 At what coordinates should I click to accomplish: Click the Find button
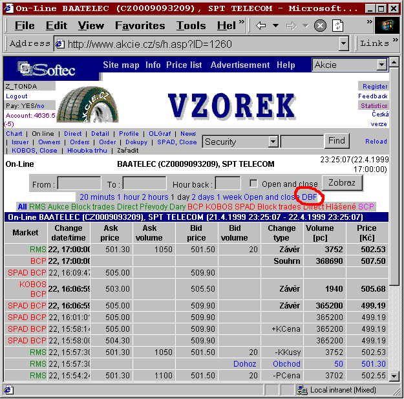(x=337, y=141)
